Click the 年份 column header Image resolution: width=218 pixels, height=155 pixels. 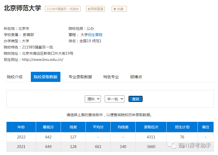point(21,127)
